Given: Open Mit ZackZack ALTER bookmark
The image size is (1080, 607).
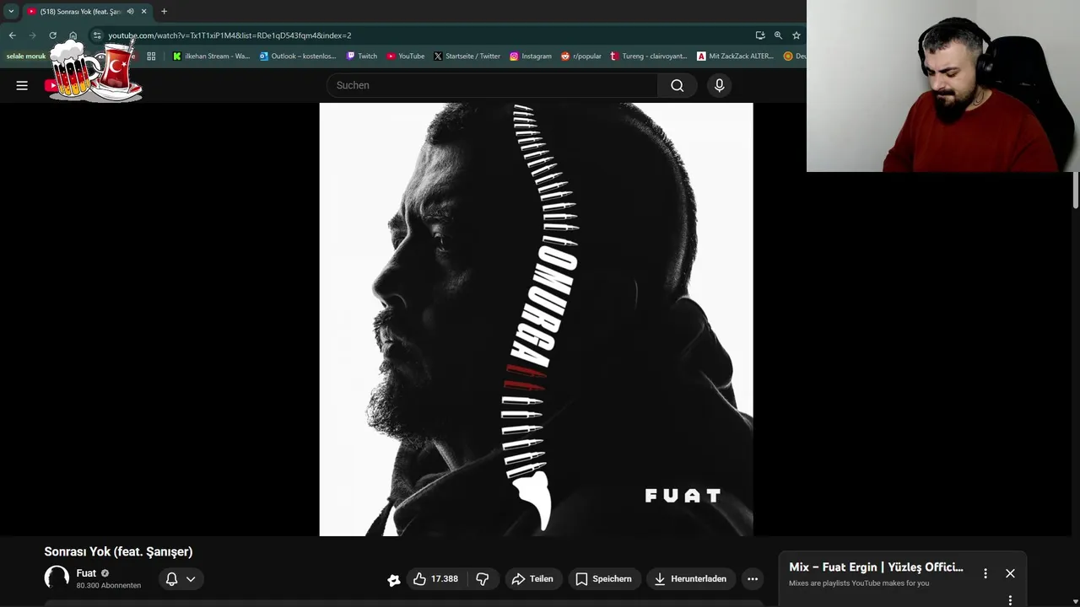Looking at the screenshot, I should pyautogui.click(x=736, y=56).
